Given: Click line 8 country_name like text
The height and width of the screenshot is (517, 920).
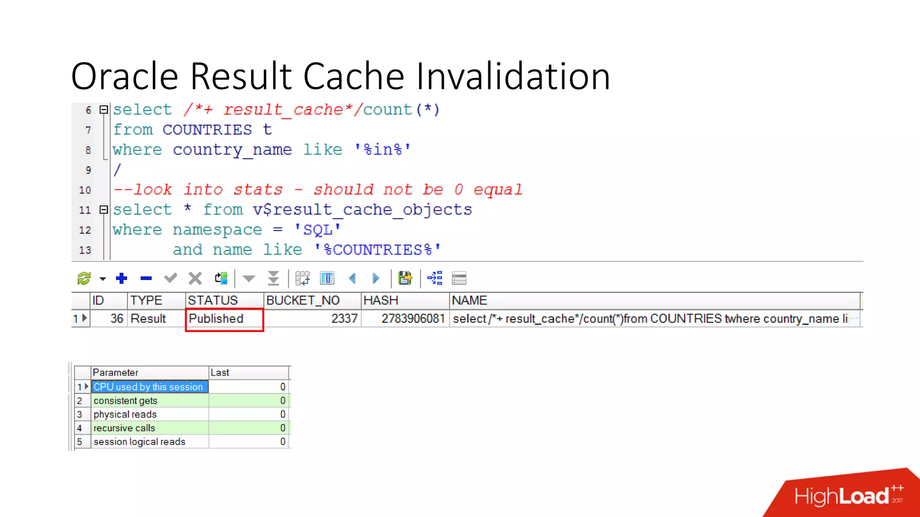Looking at the screenshot, I should (x=261, y=150).
